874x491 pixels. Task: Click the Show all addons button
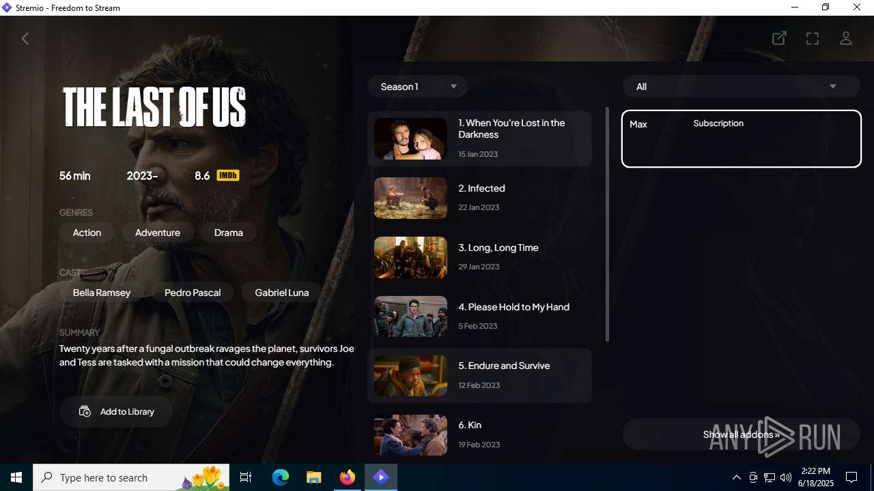[x=741, y=434]
